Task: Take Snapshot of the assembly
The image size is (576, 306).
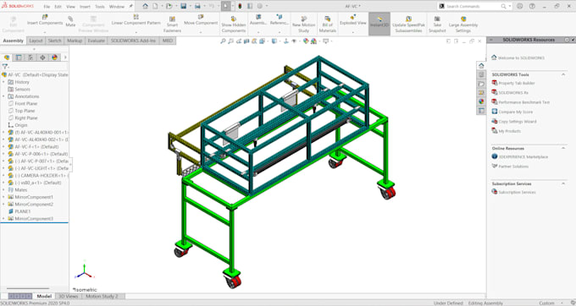Action: 437,25
